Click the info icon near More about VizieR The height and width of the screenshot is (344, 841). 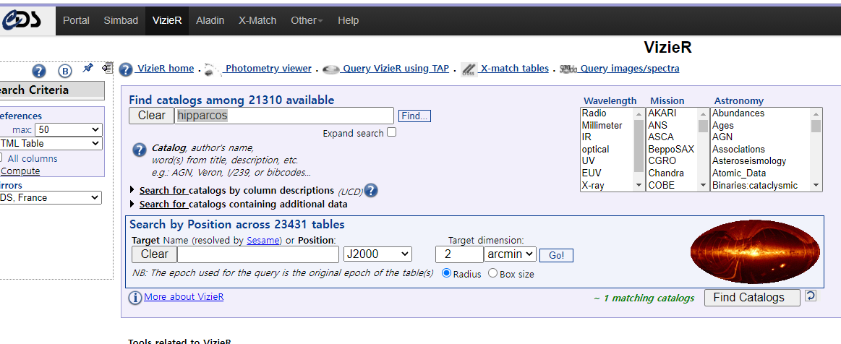coord(135,298)
